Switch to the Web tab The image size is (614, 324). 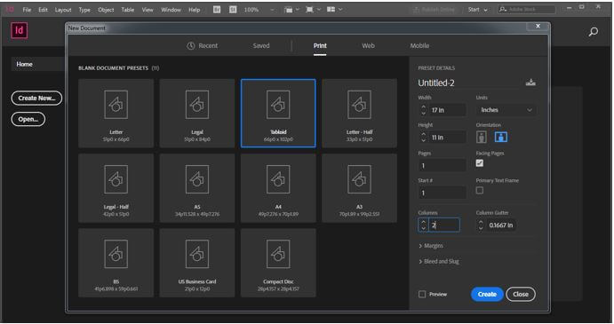(368, 46)
